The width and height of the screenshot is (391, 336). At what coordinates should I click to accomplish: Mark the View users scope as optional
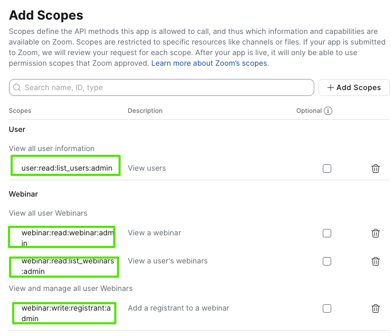pos(327,169)
